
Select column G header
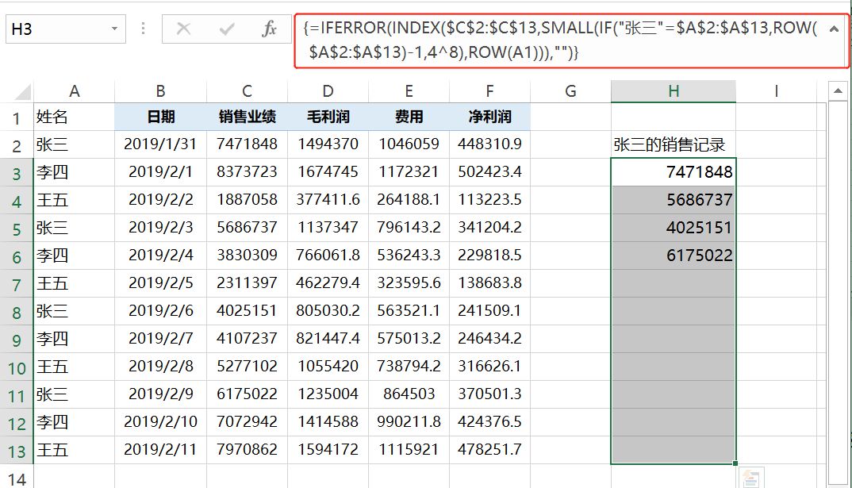(x=570, y=91)
